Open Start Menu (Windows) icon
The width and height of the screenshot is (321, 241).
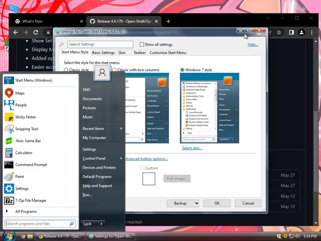point(9,80)
